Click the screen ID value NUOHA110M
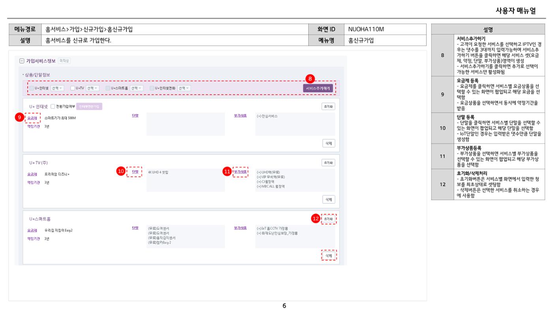This screenshot has width=553, height=311. 366,29
